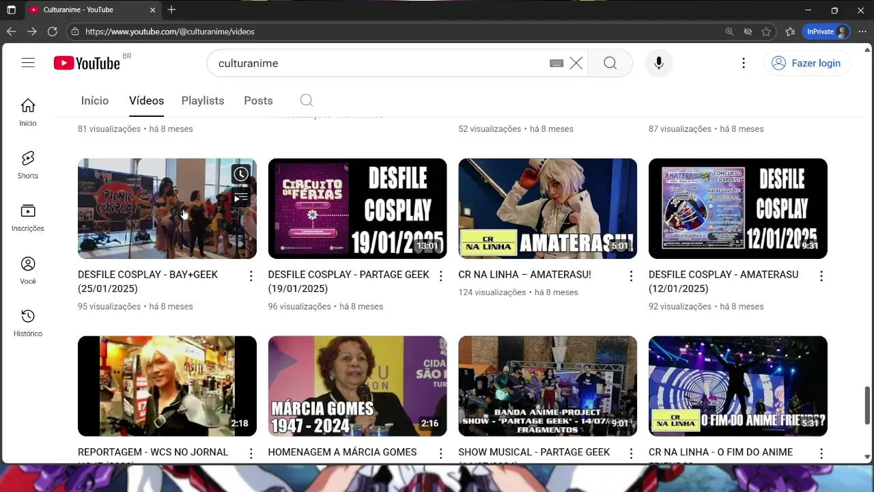Viewport: 874px width, 492px height.
Task: Switch to the Posts tab
Action: click(x=258, y=100)
